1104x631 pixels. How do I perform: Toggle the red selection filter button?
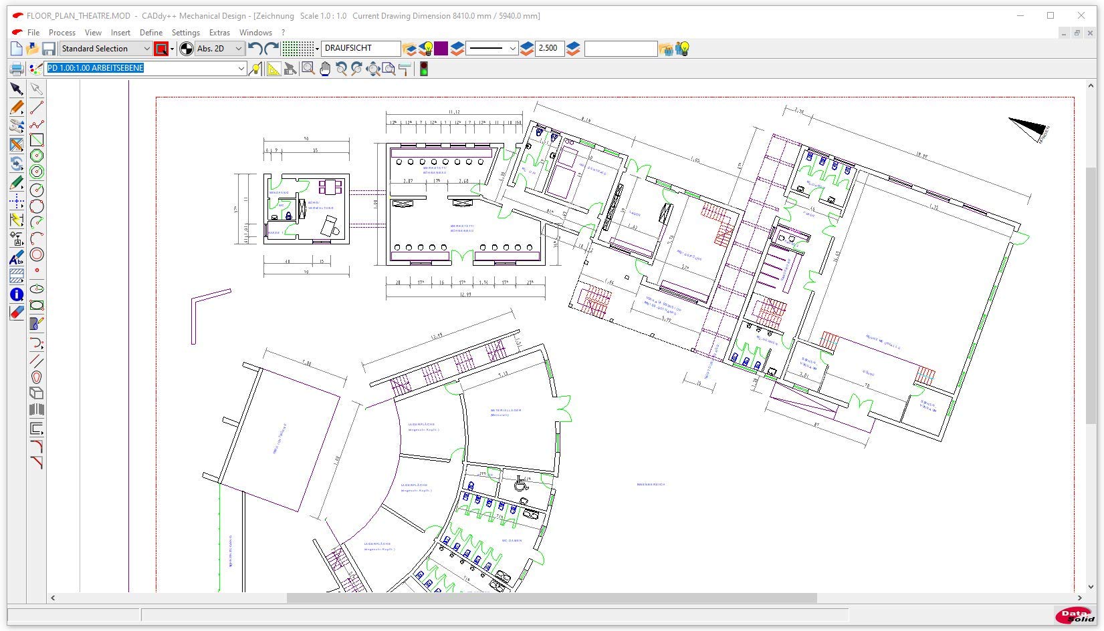point(161,49)
